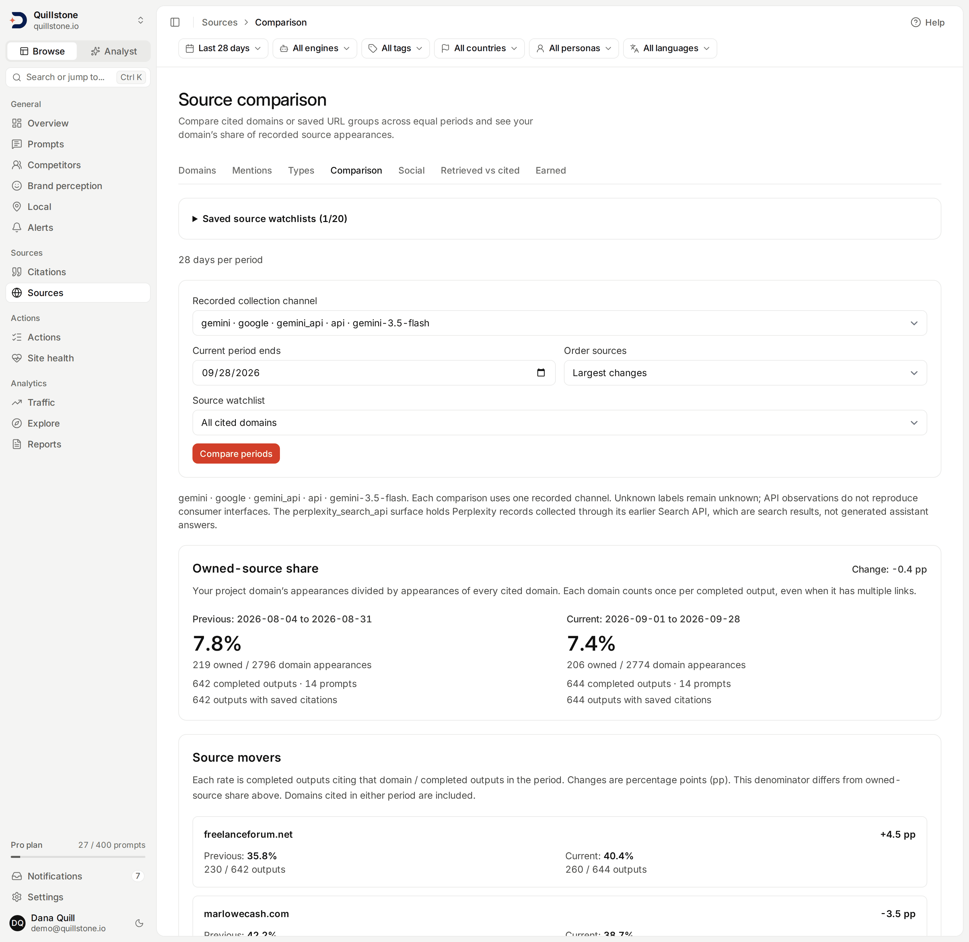
Task: Click the Sources breadcrumb link
Action: [x=220, y=22]
